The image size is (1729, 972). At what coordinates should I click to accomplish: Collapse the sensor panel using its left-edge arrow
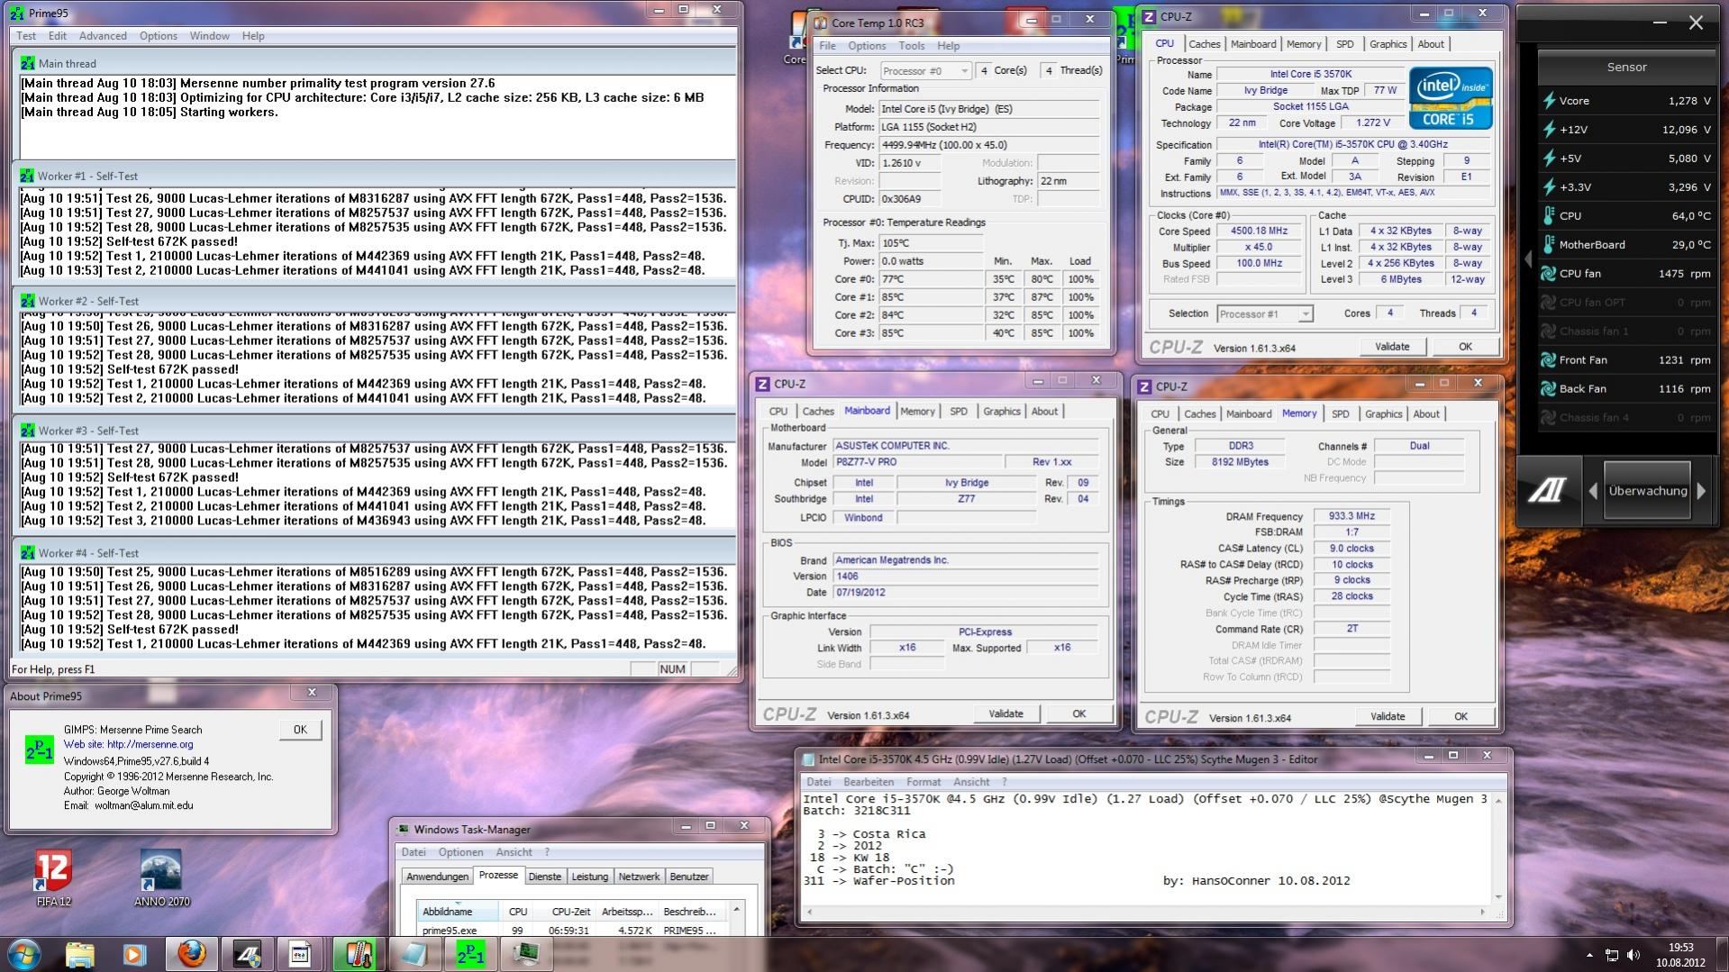(1527, 259)
